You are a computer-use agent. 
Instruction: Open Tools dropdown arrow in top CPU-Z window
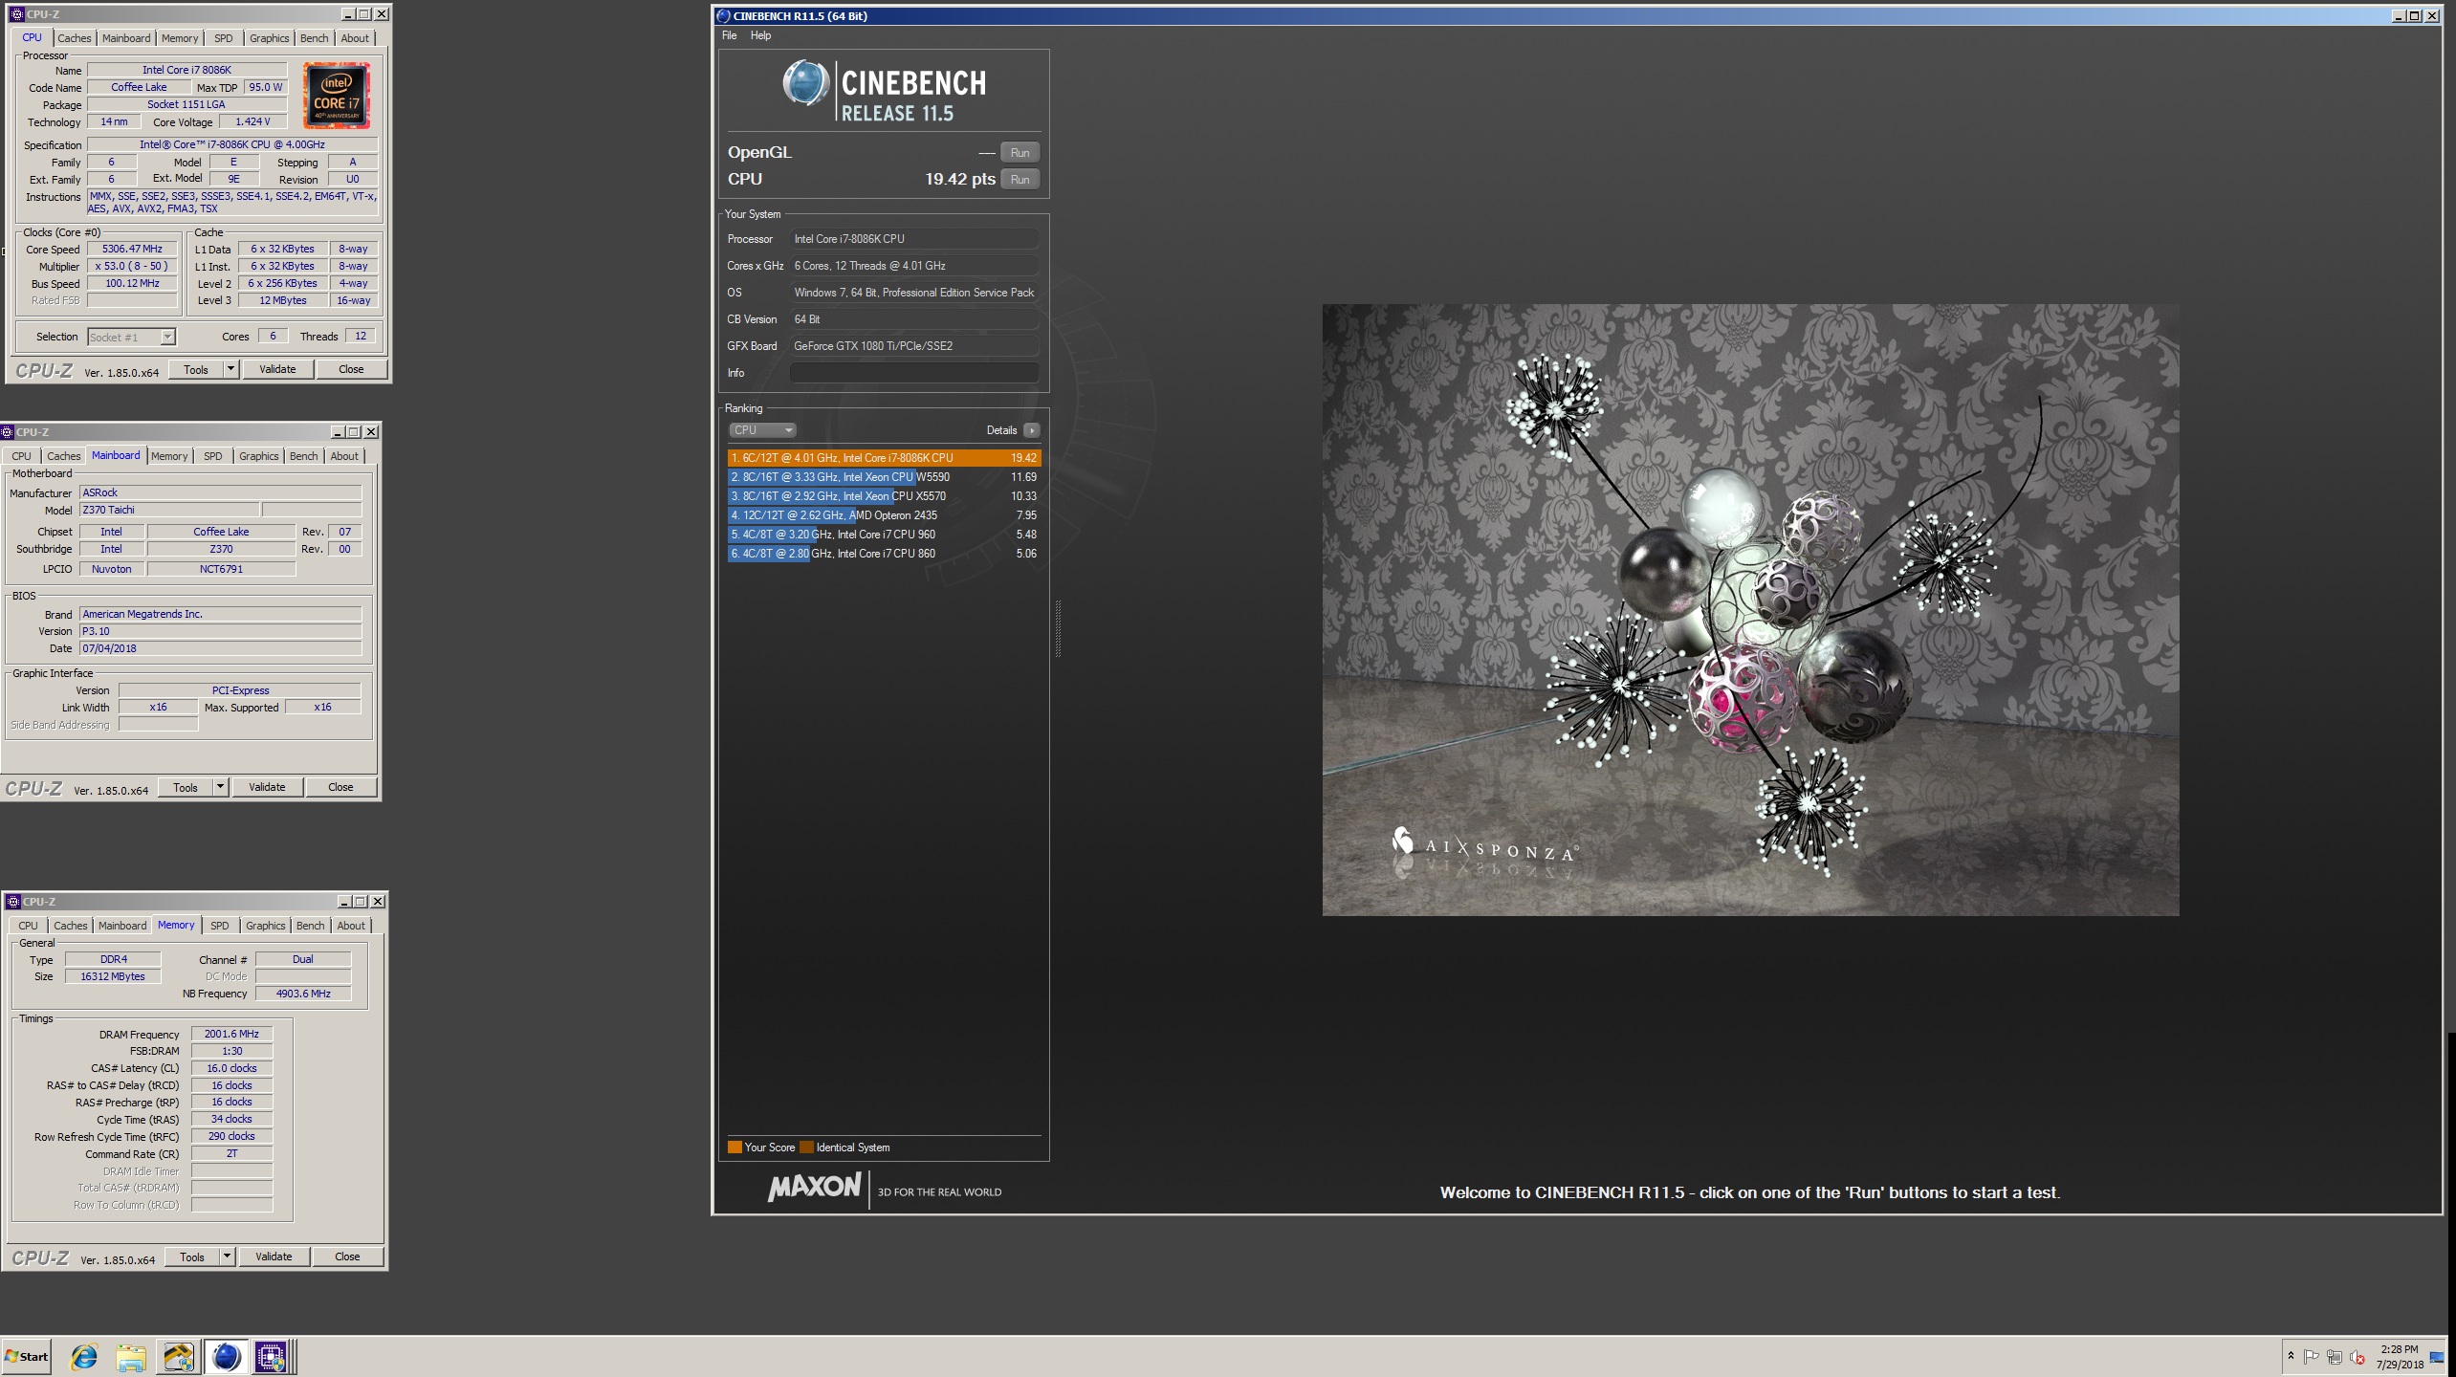click(230, 369)
